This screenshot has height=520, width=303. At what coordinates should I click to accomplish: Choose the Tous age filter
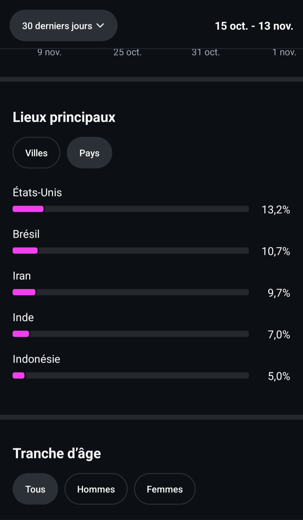point(35,489)
